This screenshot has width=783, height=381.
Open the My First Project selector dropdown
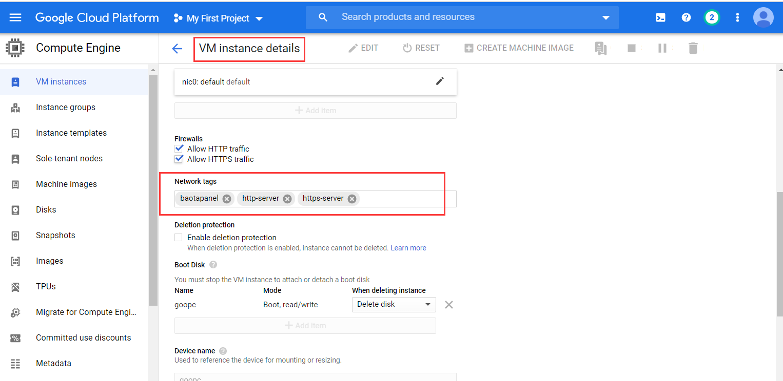coord(219,18)
